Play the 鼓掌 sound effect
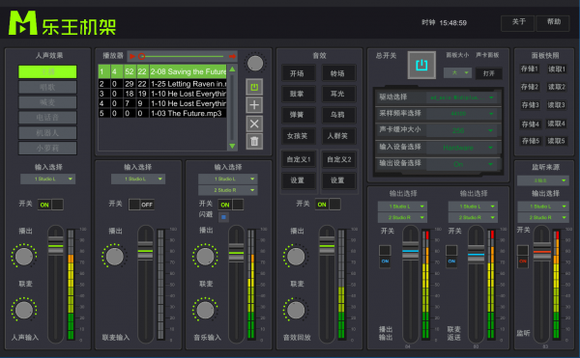 pyautogui.click(x=298, y=95)
